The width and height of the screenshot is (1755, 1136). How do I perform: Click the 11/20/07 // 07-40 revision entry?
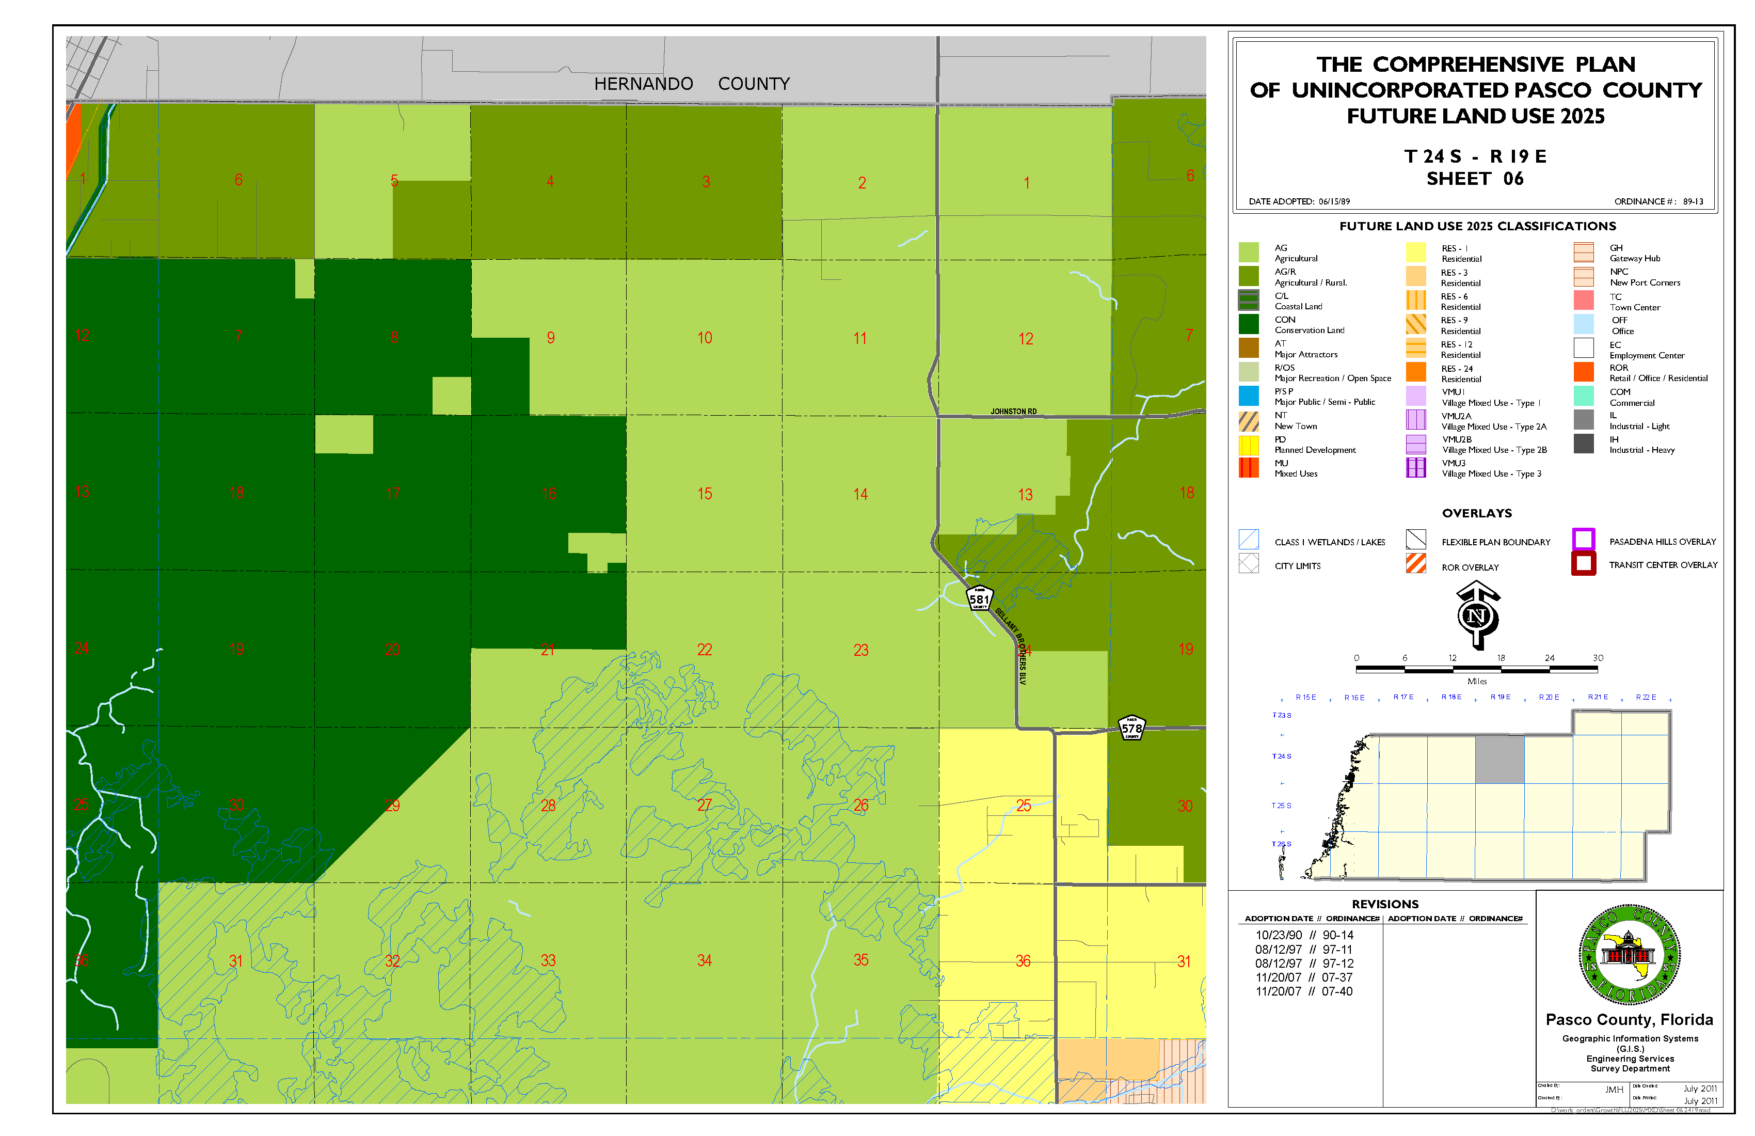coord(1304,991)
